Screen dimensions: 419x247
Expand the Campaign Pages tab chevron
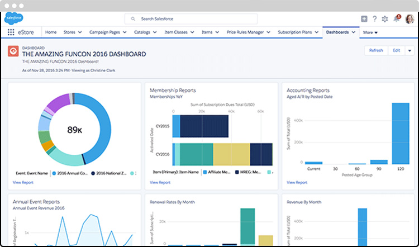tap(125, 32)
